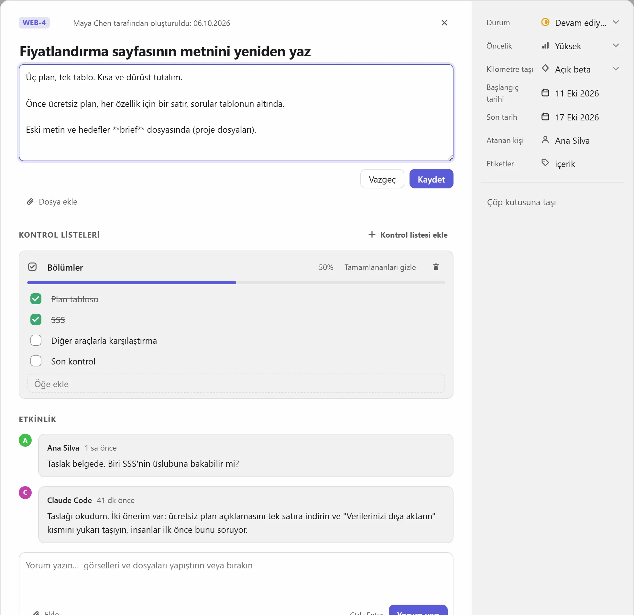The height and width of the screenshot is (615, 634).
Task: Click Ana Silva's green avatar in activity
Action: [x=25, y=440]
